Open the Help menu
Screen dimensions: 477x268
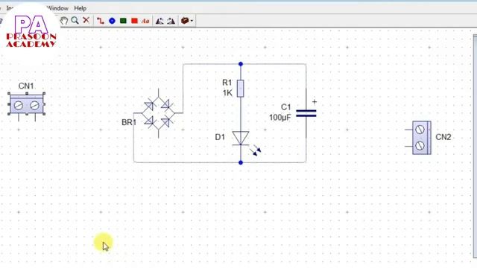(x=80, y=8)
